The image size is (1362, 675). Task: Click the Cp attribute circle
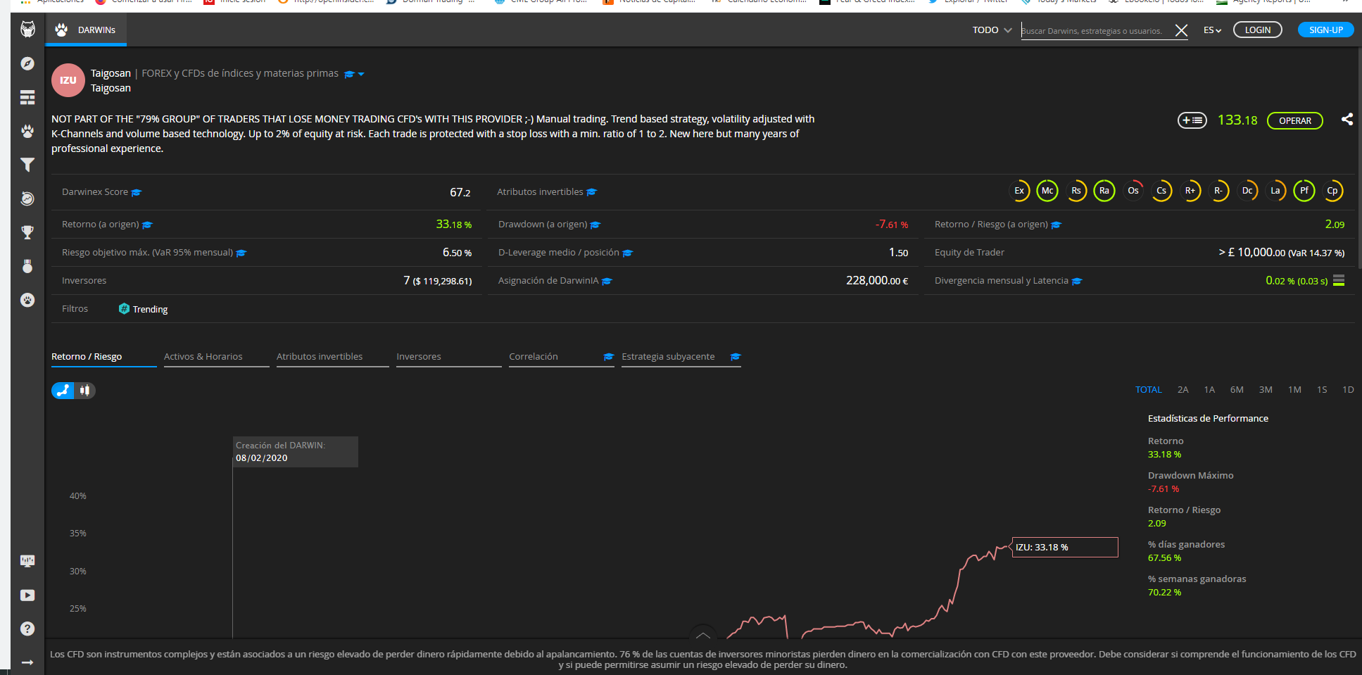[1332, 191]
